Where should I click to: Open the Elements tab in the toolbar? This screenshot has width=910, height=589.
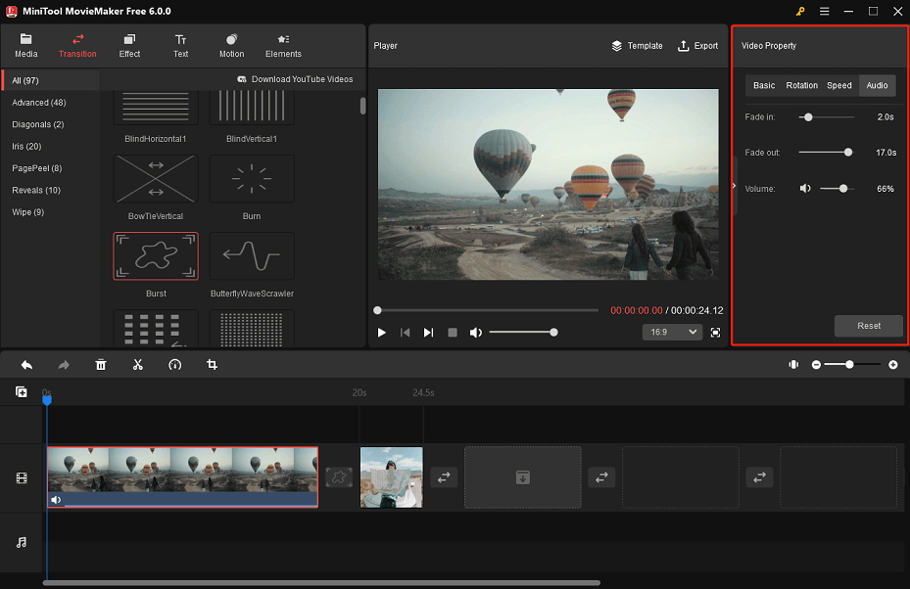[282, 45]
